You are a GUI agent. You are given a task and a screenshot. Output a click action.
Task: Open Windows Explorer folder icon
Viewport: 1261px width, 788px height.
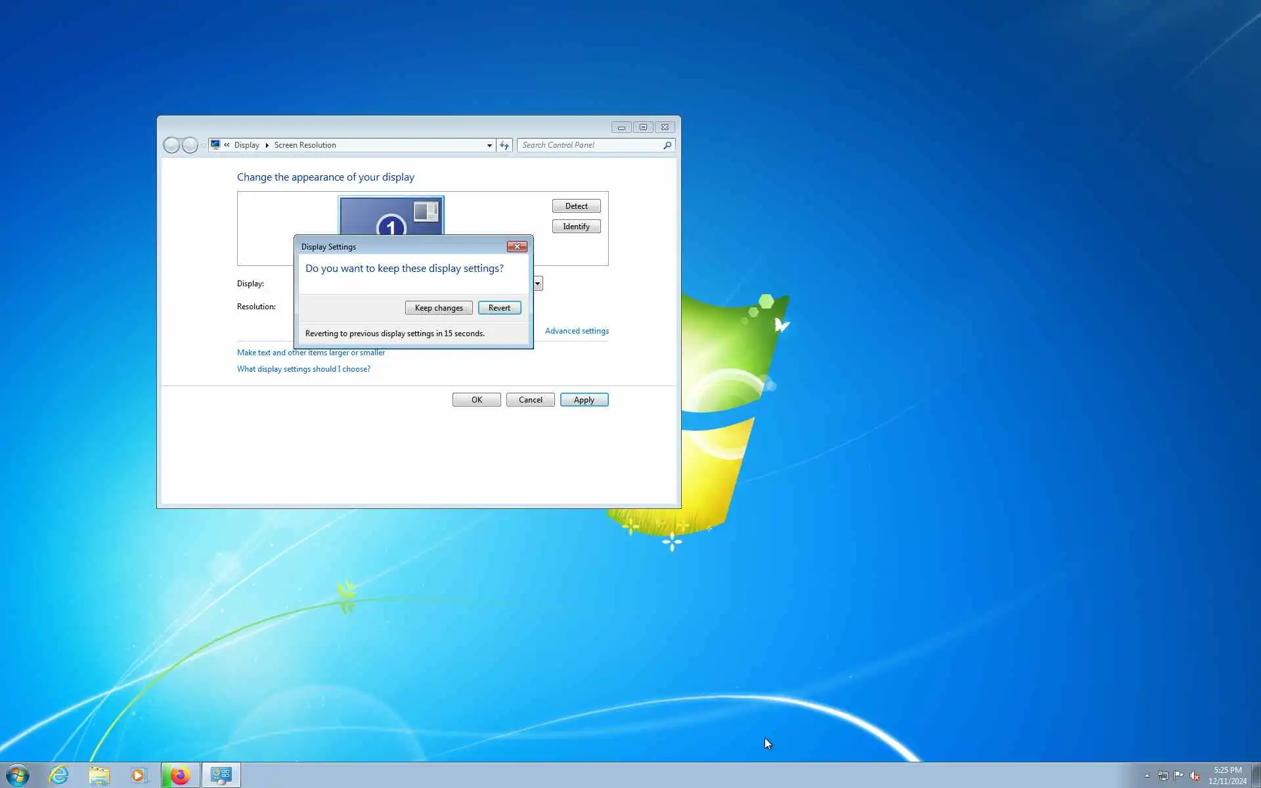[99, 775]
